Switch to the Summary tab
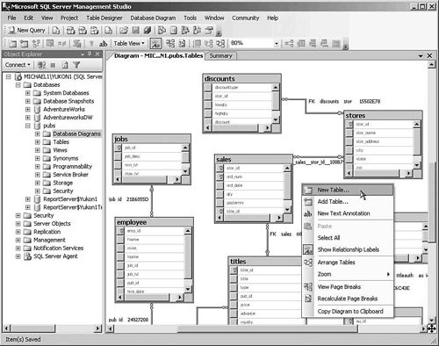This screenshot has width=439, height=346. click(x=220, y=55)
